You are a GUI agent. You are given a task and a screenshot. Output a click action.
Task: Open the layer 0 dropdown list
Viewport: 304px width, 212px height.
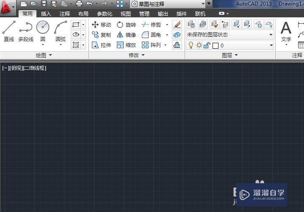coord(271,46)
